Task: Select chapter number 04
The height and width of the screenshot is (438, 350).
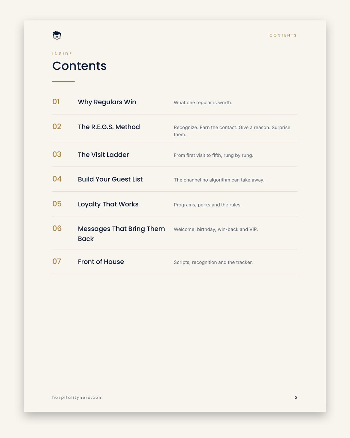Action: point(57,179)
